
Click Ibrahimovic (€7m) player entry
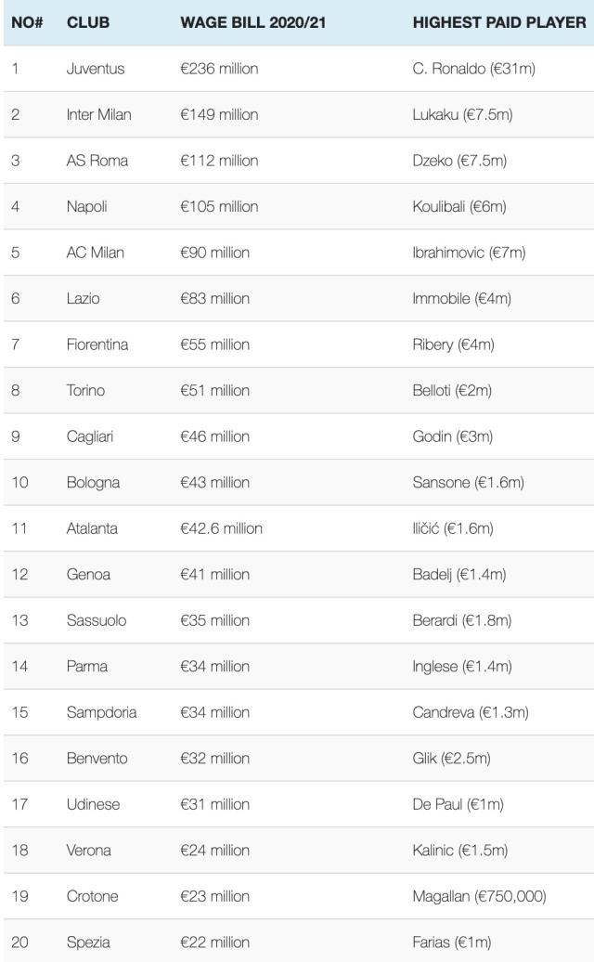point(469,253)
